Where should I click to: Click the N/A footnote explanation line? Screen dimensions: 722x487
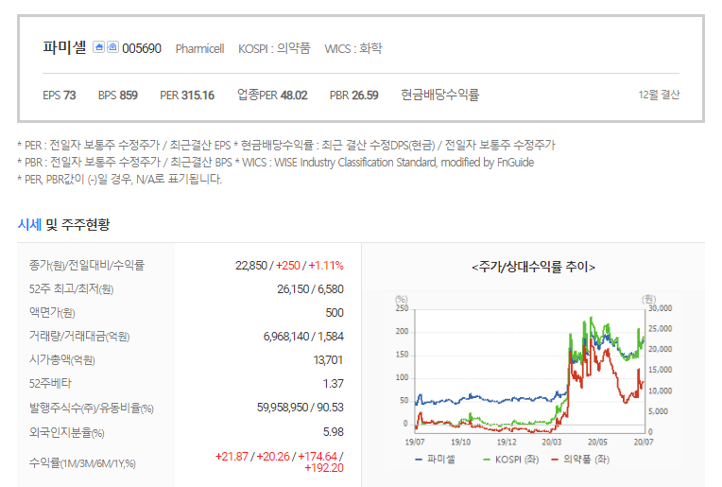tap(120, 180)
